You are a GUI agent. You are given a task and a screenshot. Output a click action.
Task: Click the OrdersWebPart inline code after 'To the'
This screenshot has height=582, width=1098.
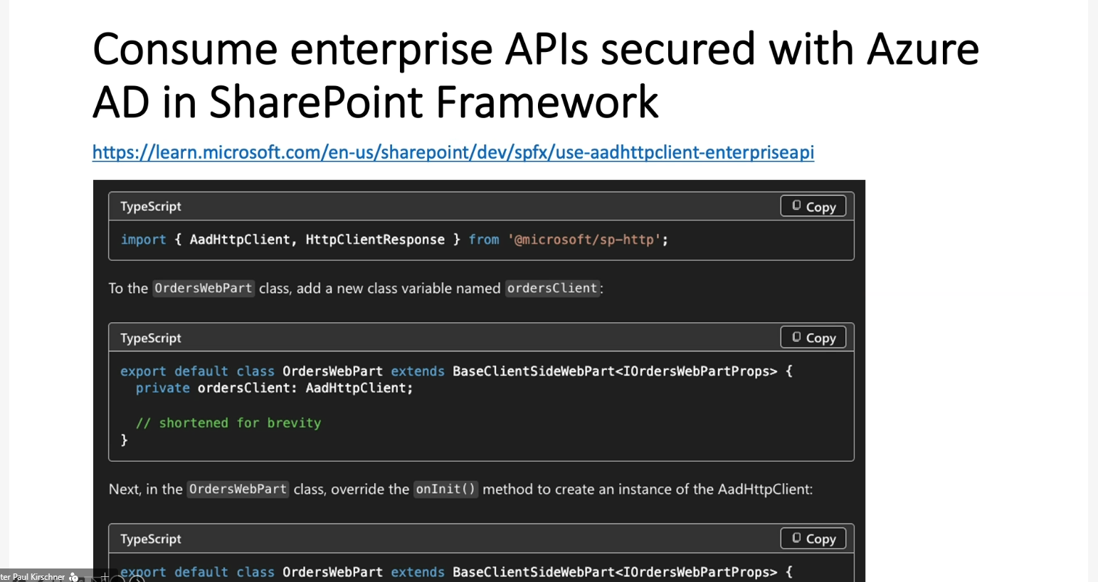[x=204, y=288]
